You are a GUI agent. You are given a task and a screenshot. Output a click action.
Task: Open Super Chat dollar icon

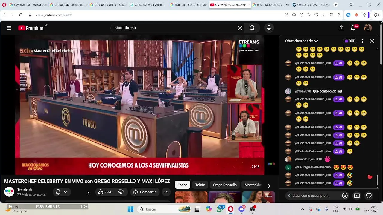coord(357,196)
